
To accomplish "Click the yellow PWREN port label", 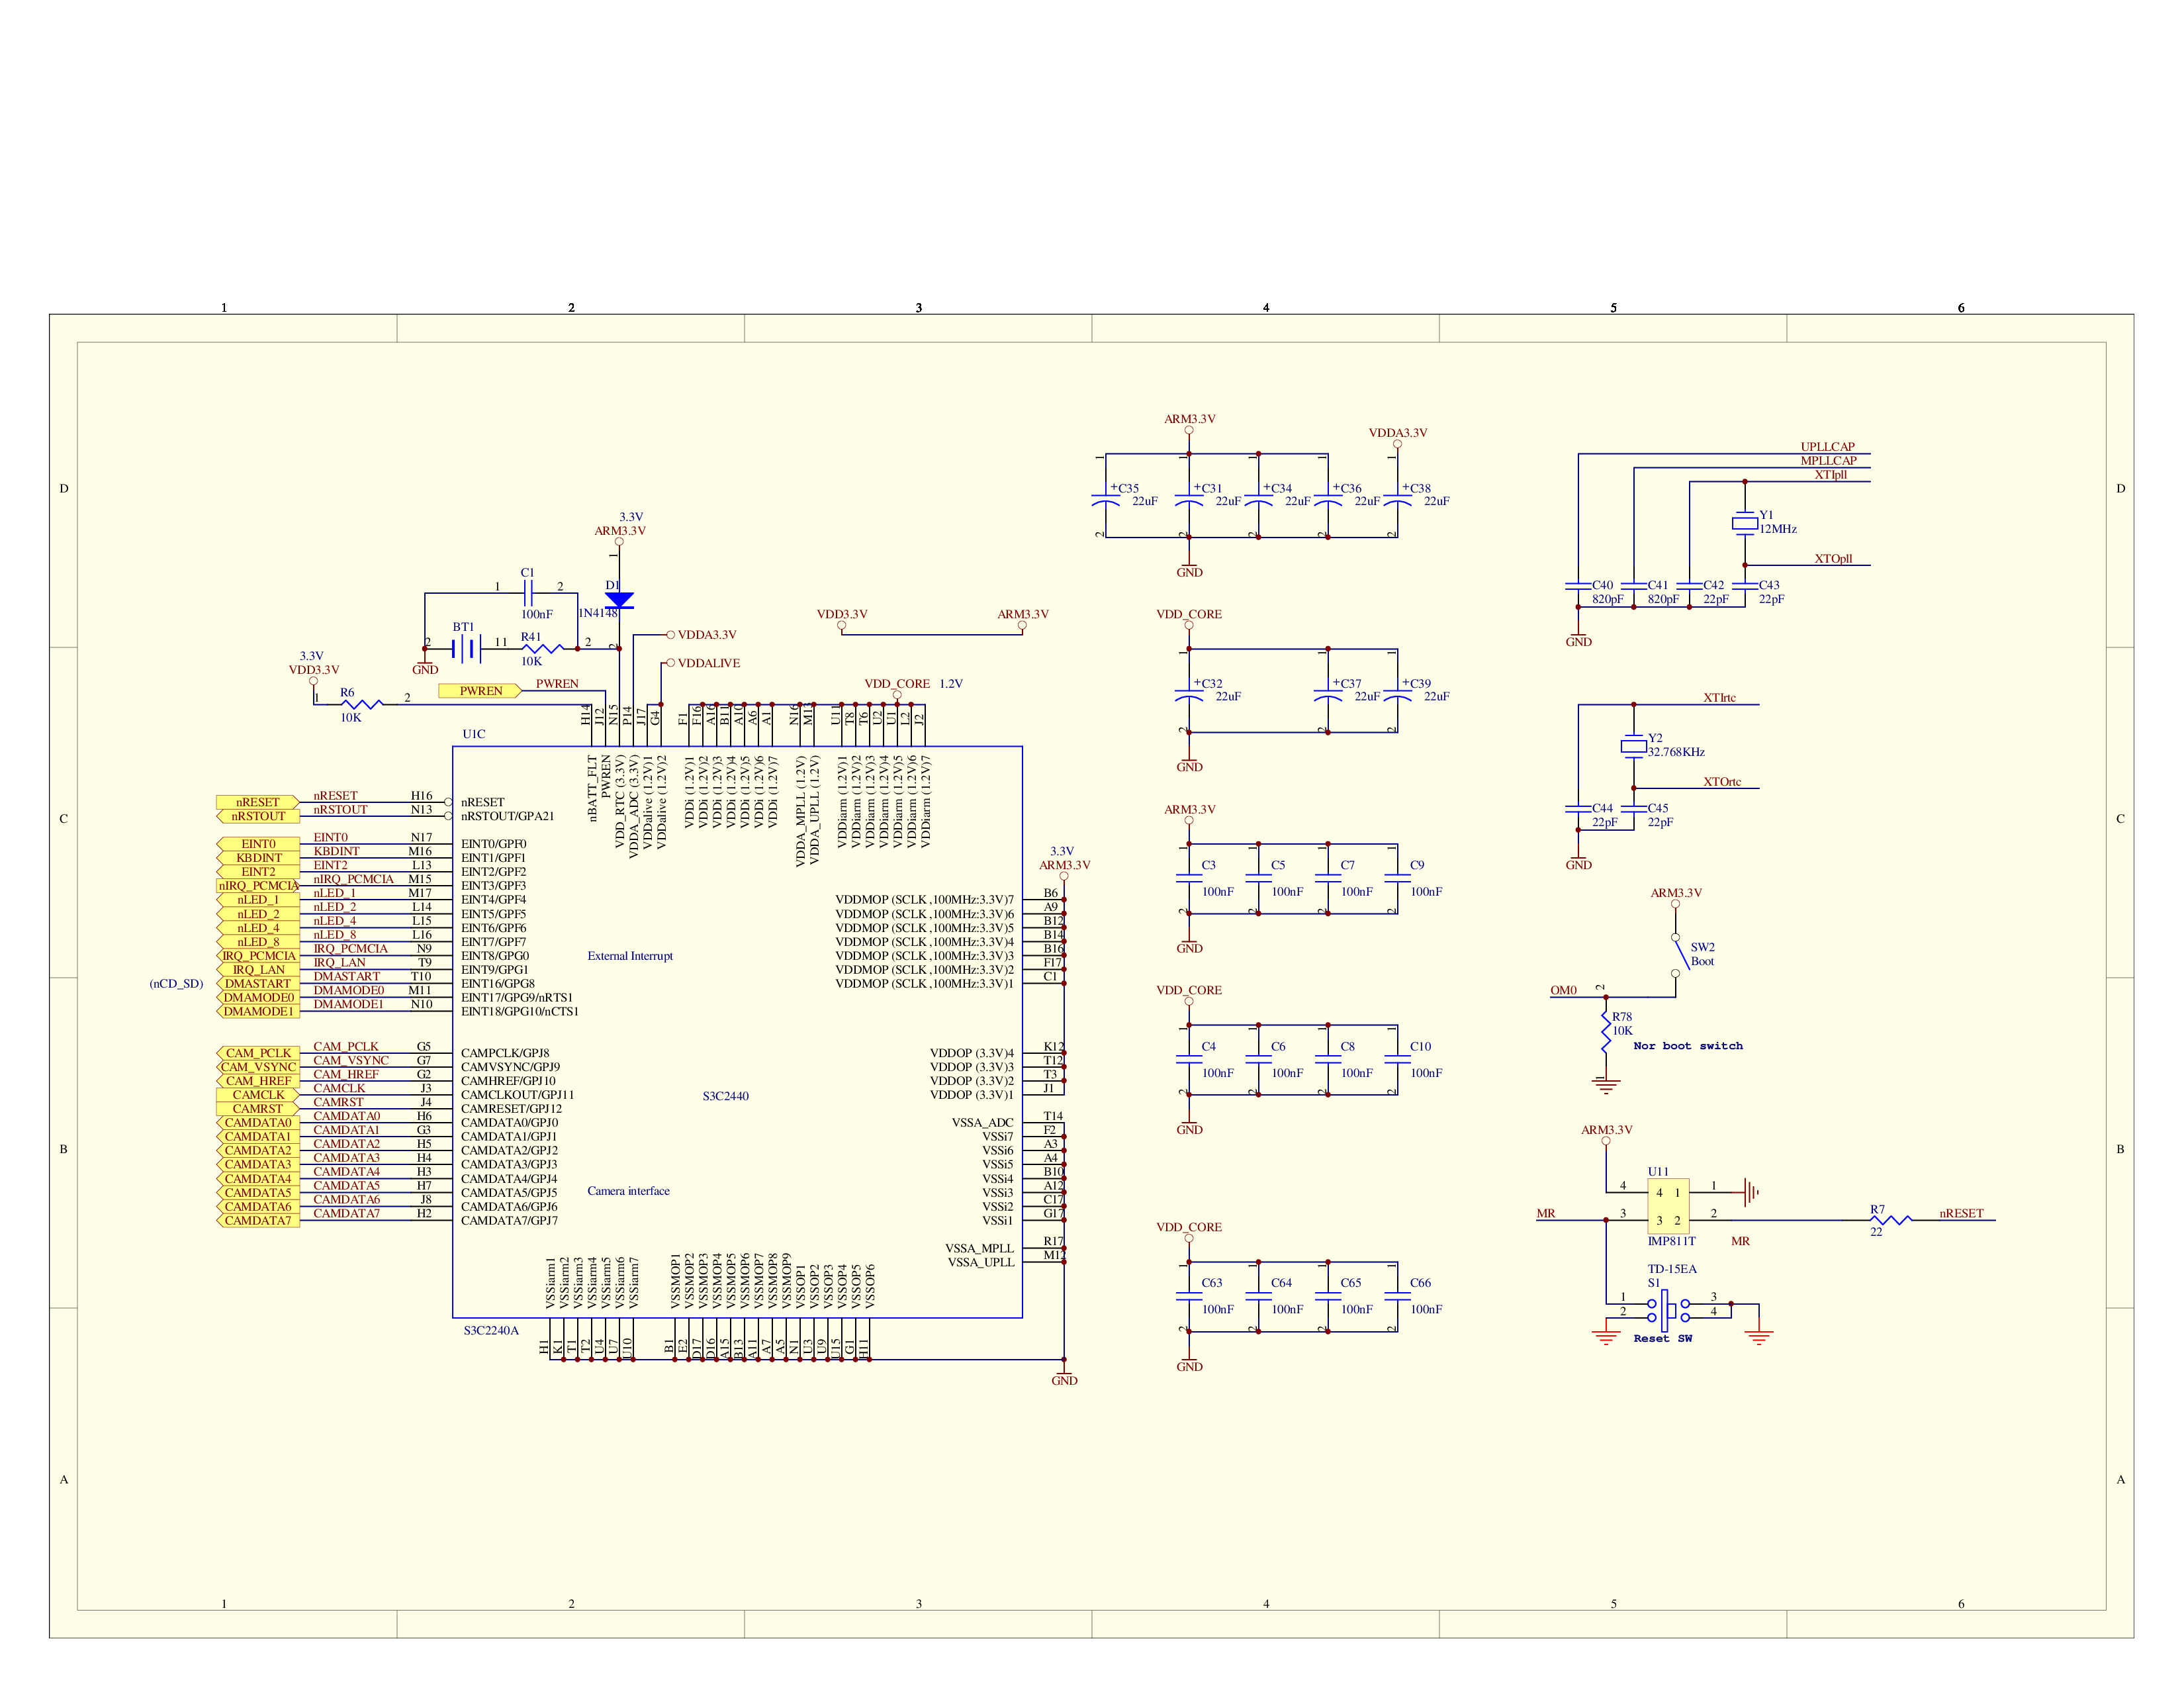I will 480,691.
